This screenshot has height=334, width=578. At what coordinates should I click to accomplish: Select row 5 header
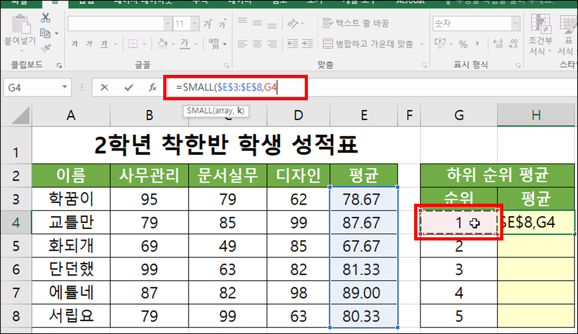(x=16, y=246)
